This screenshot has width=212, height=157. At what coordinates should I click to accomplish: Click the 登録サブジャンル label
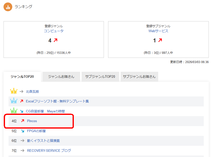(158, 26)
